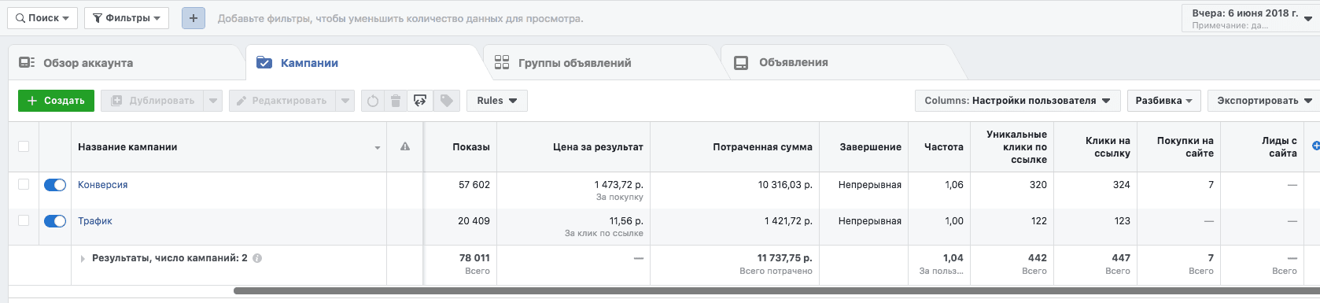Open Columns: Настройки пользователя dropdown
The width and height of the screenshot is (1320, 303).
[1017, 101]
